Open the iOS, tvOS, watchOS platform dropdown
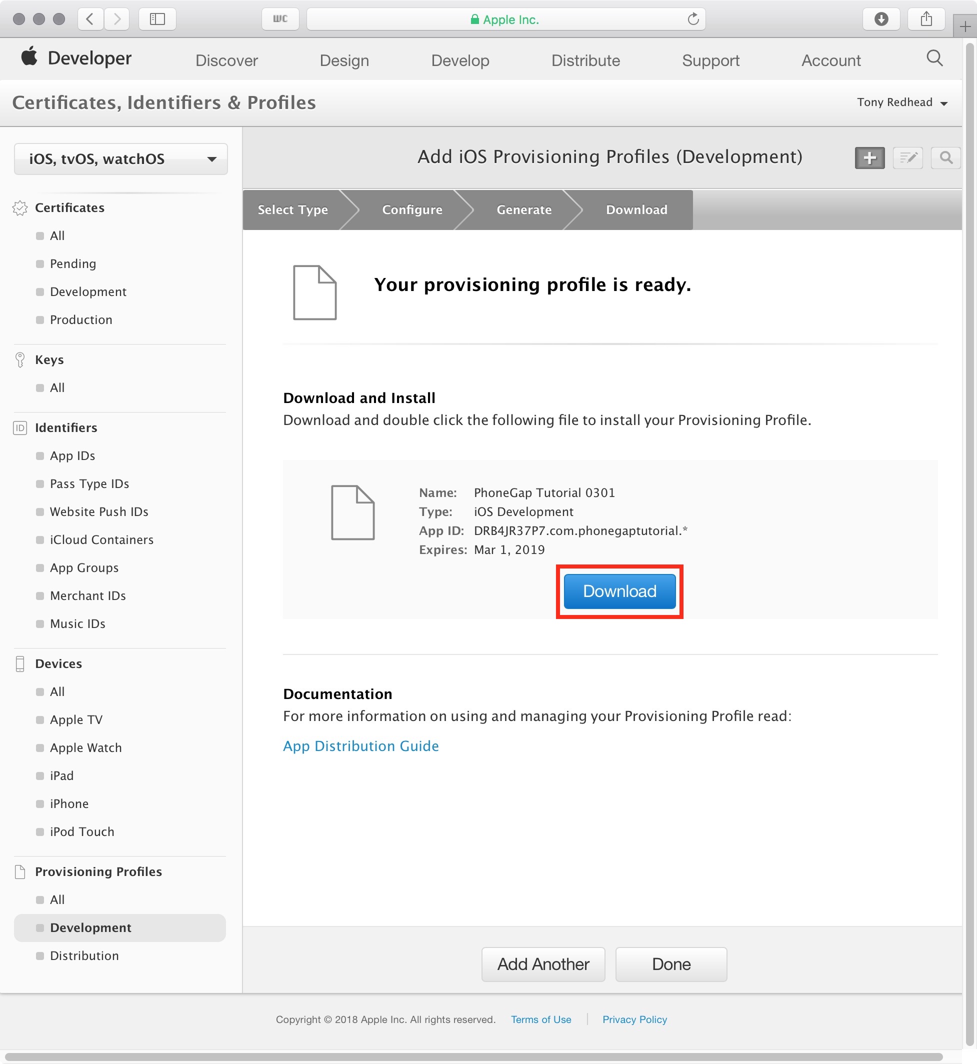This screenshot has width=977, height=1064. [x=120, y=159]
